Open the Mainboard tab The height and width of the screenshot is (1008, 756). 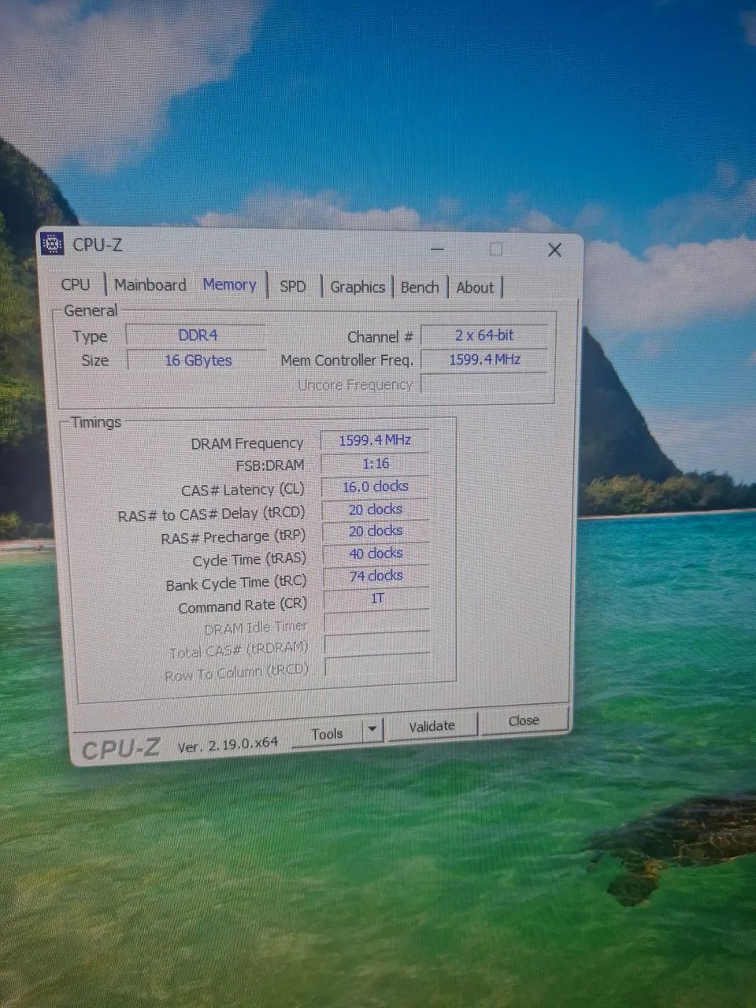tap(150, 285)
